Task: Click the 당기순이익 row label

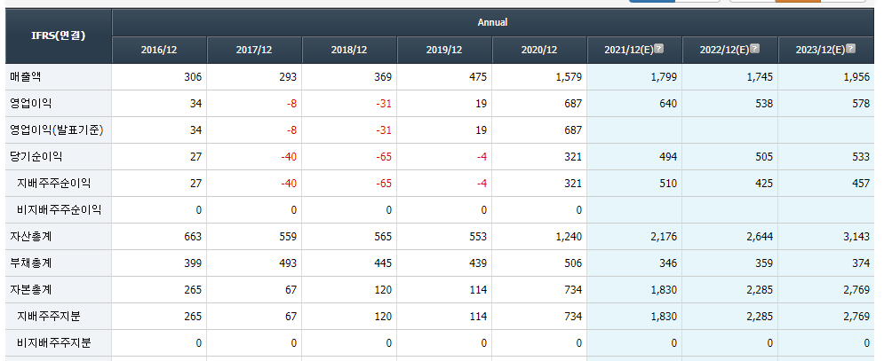Action: [36, 157]
